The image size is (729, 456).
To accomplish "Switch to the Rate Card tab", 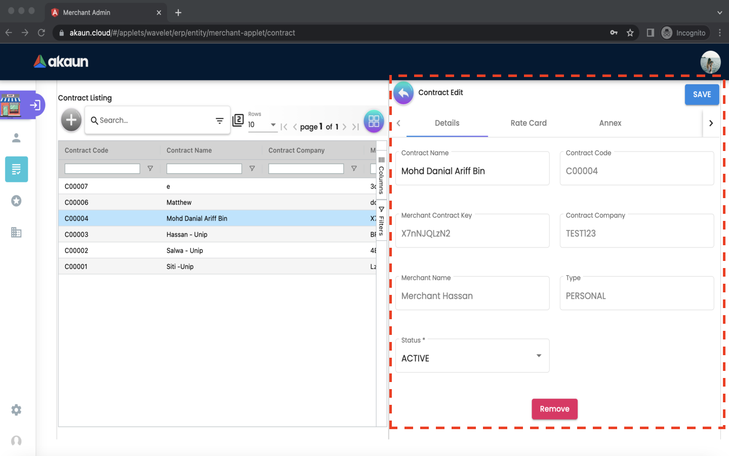I will 528,123.
